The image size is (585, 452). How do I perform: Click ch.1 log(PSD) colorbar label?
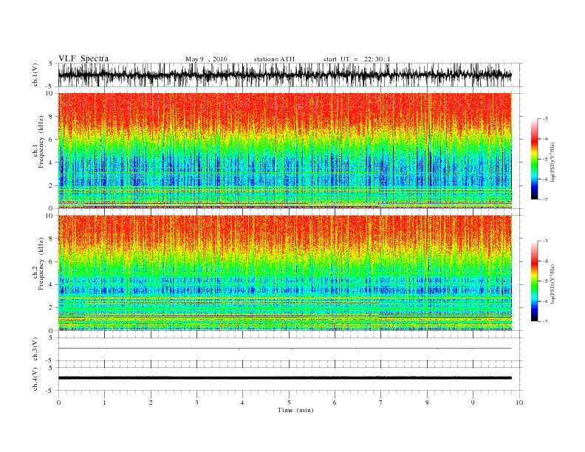(x=553, y=161)
